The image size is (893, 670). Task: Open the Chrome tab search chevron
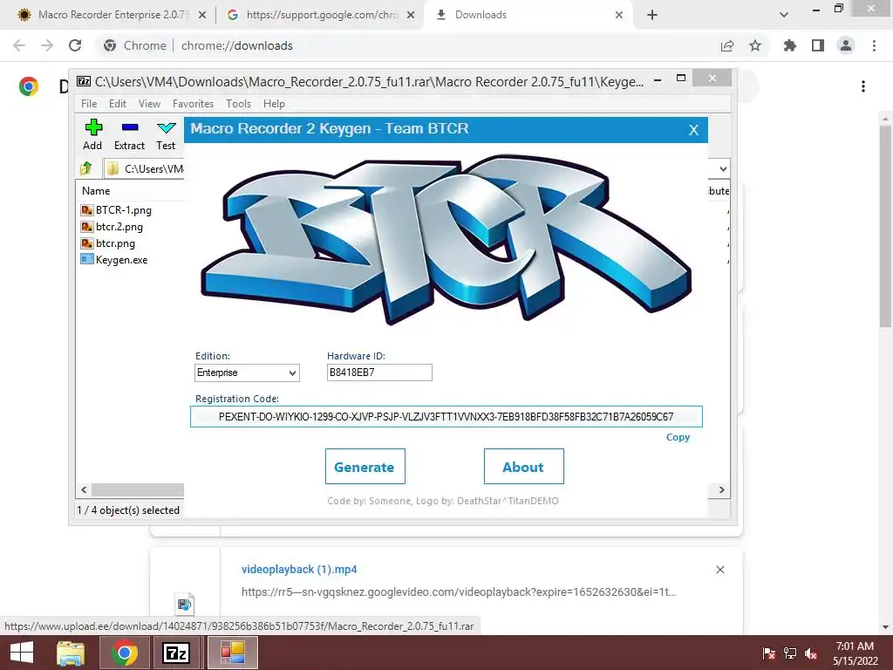pos(784,15)
